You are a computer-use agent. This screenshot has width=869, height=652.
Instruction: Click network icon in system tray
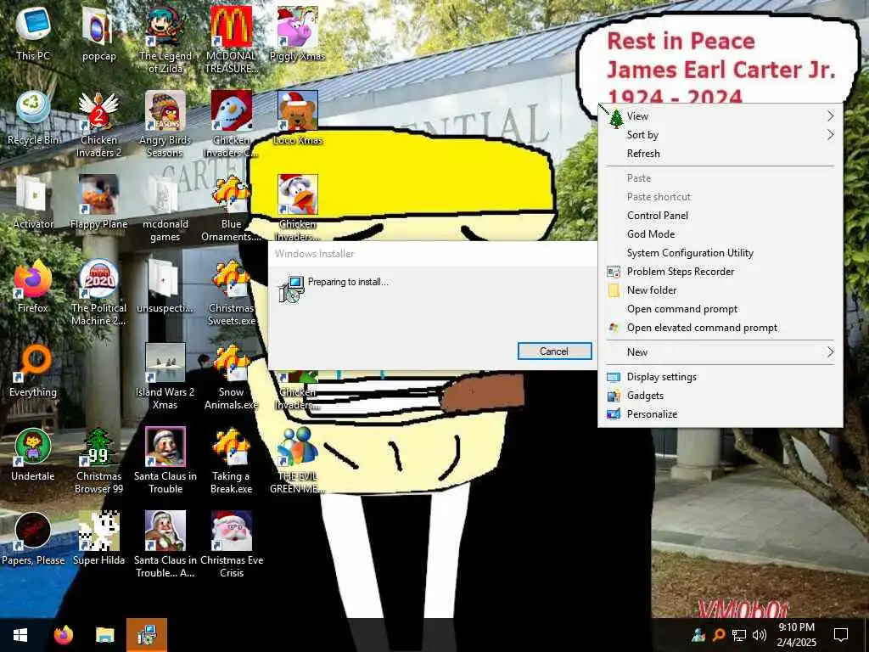739,635
